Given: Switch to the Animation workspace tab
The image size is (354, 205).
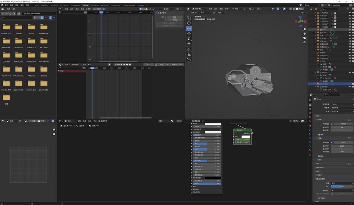Looking at the screenshot, I should [94, 5].
